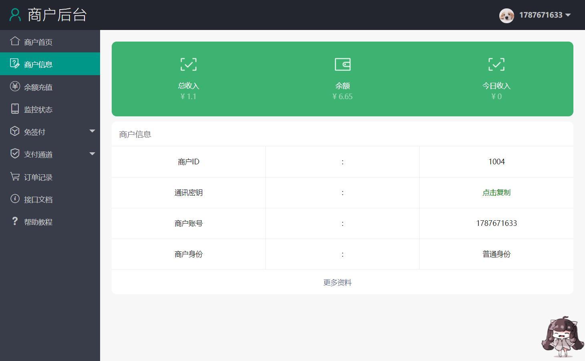Select the 商户信息 sidebar item
Viewport: 585px width, 361px height.
[50, 64]
